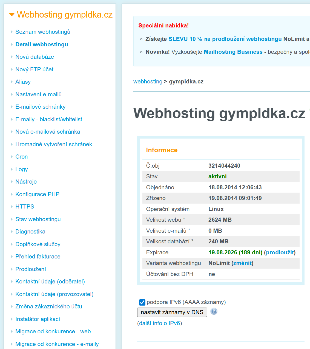This screenshot has height=349, width=310.
Task: Open Nová e-mailová schránka sidebar link
Action: coord(48,132)
